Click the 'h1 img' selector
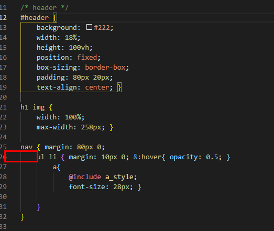274x231 pixels. [x=32, y=107]
